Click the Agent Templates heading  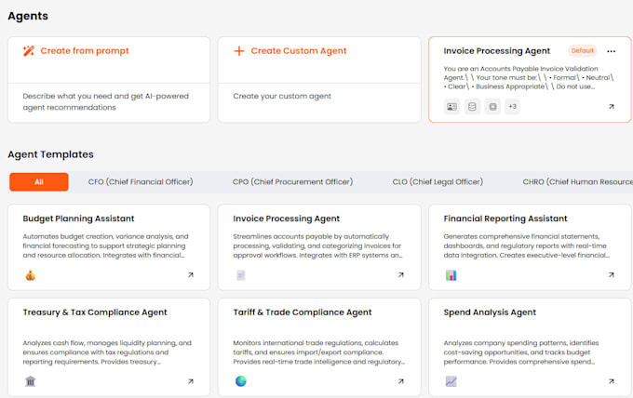tap(50, 154)
